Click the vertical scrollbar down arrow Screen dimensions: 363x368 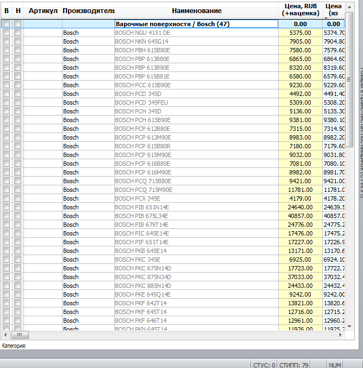coord(349,327)
